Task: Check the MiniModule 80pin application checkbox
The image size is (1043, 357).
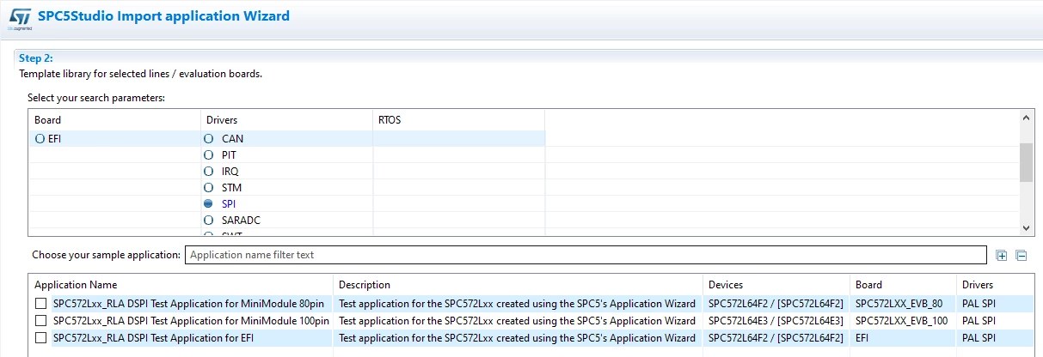Action: pos(40,304)
